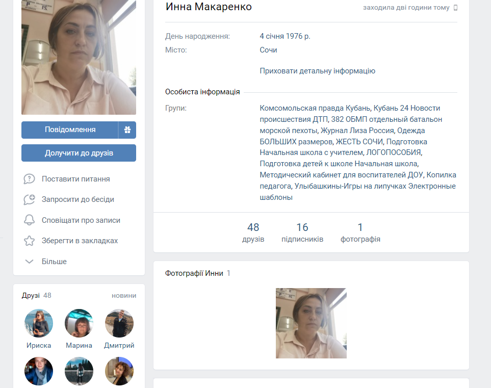Click the gift icon beside Повідомлення
The width and height of the screenshot is (491, 388).
(127, 130)
